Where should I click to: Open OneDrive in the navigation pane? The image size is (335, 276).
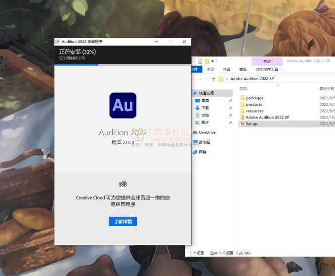207,132
